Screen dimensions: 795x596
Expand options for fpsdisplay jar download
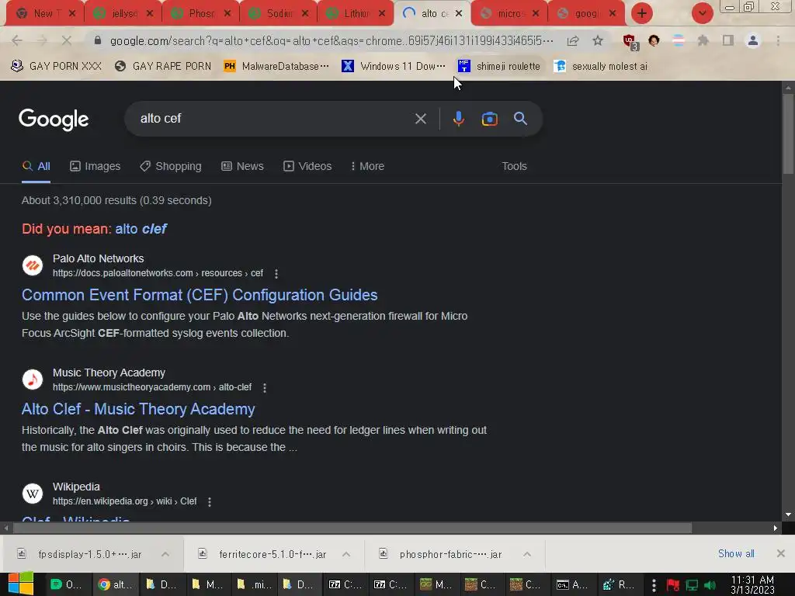[x=165, y=554]
